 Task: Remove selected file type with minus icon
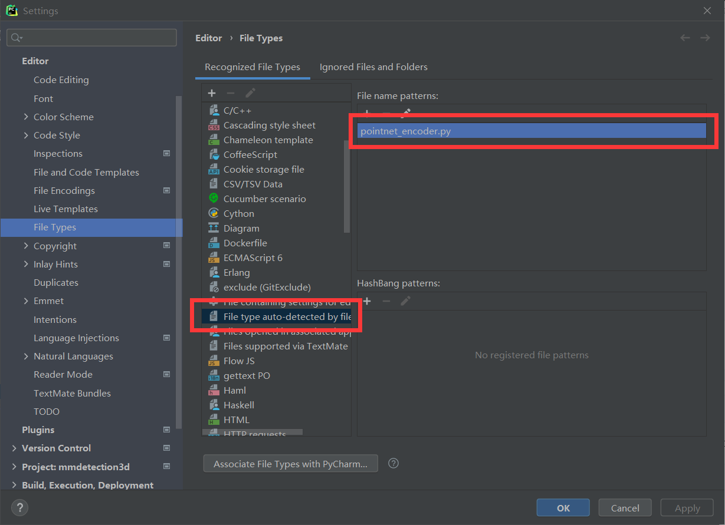[231, 93]
